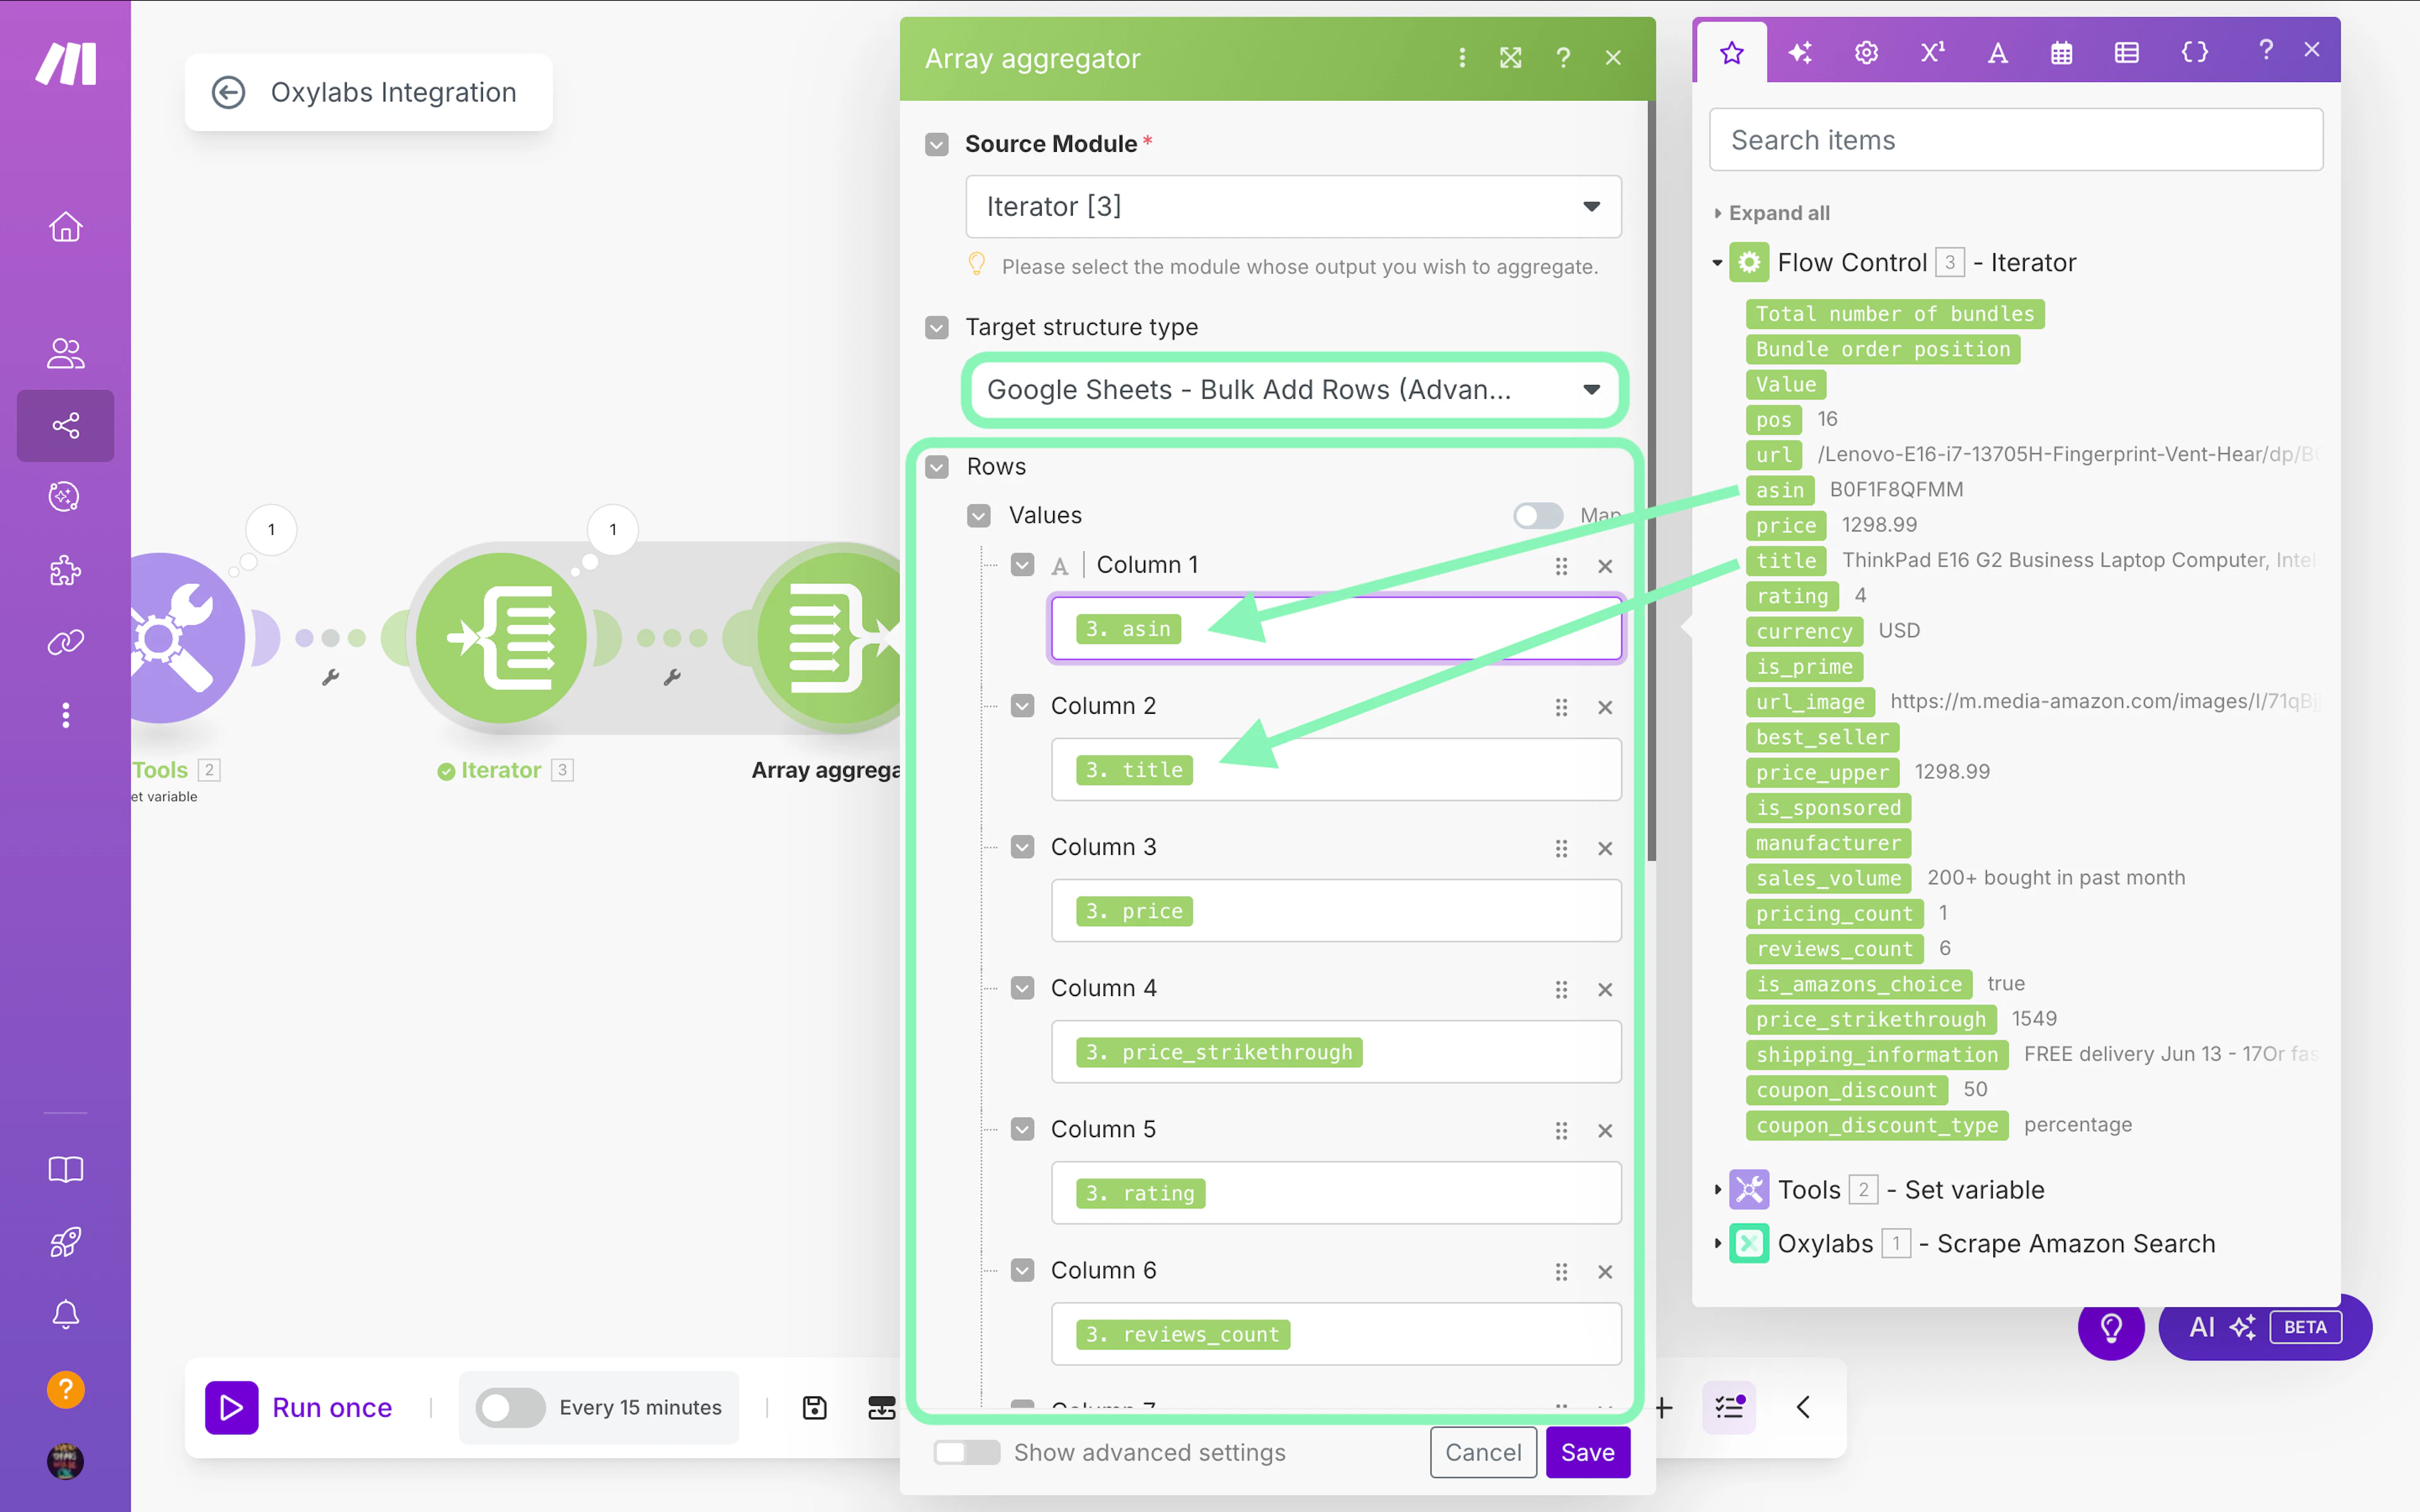2420x1512 pixels.
Task: Collapse bottom toolbar with the left chevron
Action: (x=1803, y=1407)
